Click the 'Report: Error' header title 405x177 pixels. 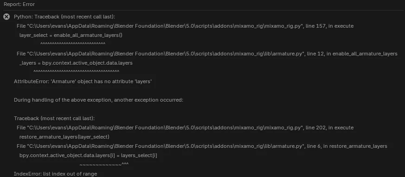coord(19,4)
